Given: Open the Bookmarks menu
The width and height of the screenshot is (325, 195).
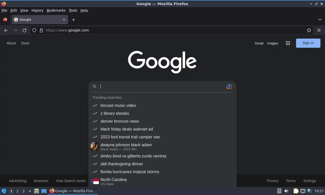Looking at the screenshot, I should [56, 10].
